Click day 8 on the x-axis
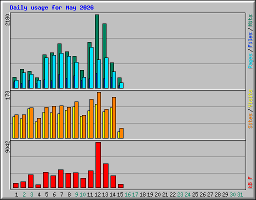256x200 pixels. point(69,194)
